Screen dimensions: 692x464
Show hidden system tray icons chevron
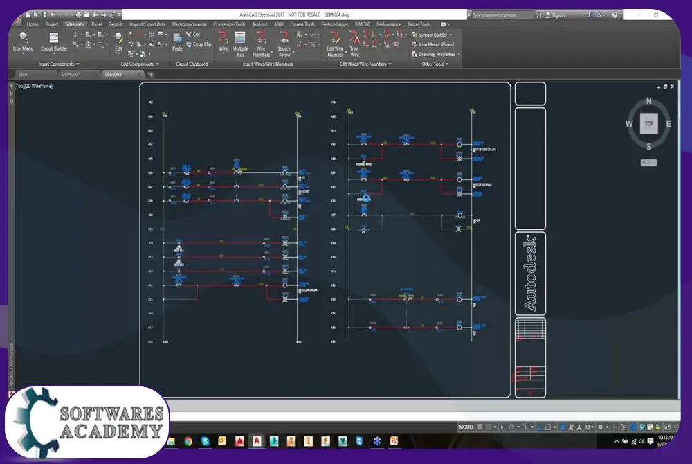[x=617, y=441]
